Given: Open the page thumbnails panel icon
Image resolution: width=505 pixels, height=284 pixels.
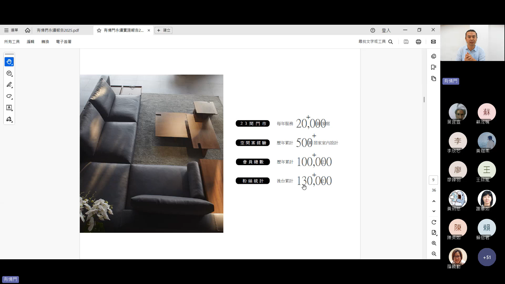Looking at the screenshot, I should [x=434, y=79].
